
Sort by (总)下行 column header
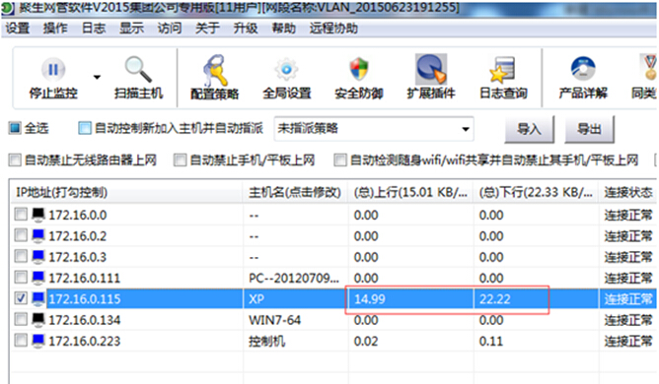[x=536, y=192]
